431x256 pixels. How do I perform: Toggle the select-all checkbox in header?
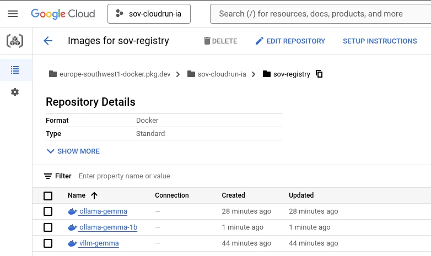(x=48, y=196)
